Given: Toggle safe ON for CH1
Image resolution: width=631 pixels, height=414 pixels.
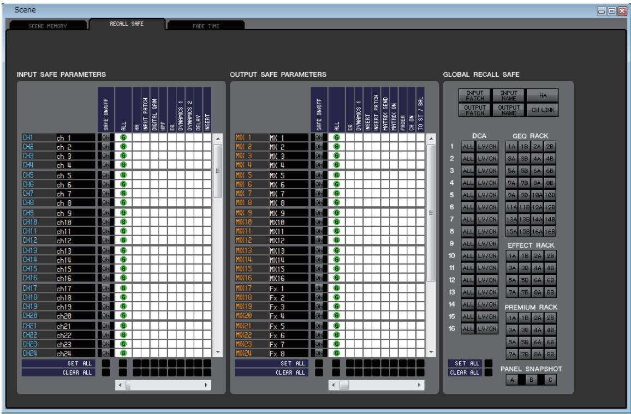Looking at the screenshot, I should 106,137.
